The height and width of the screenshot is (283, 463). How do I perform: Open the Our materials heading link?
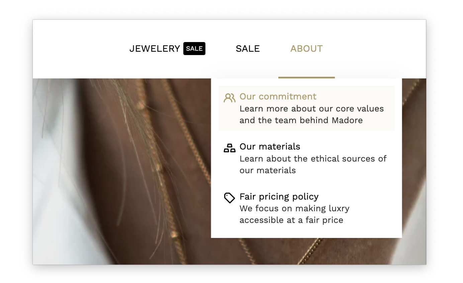270,147
